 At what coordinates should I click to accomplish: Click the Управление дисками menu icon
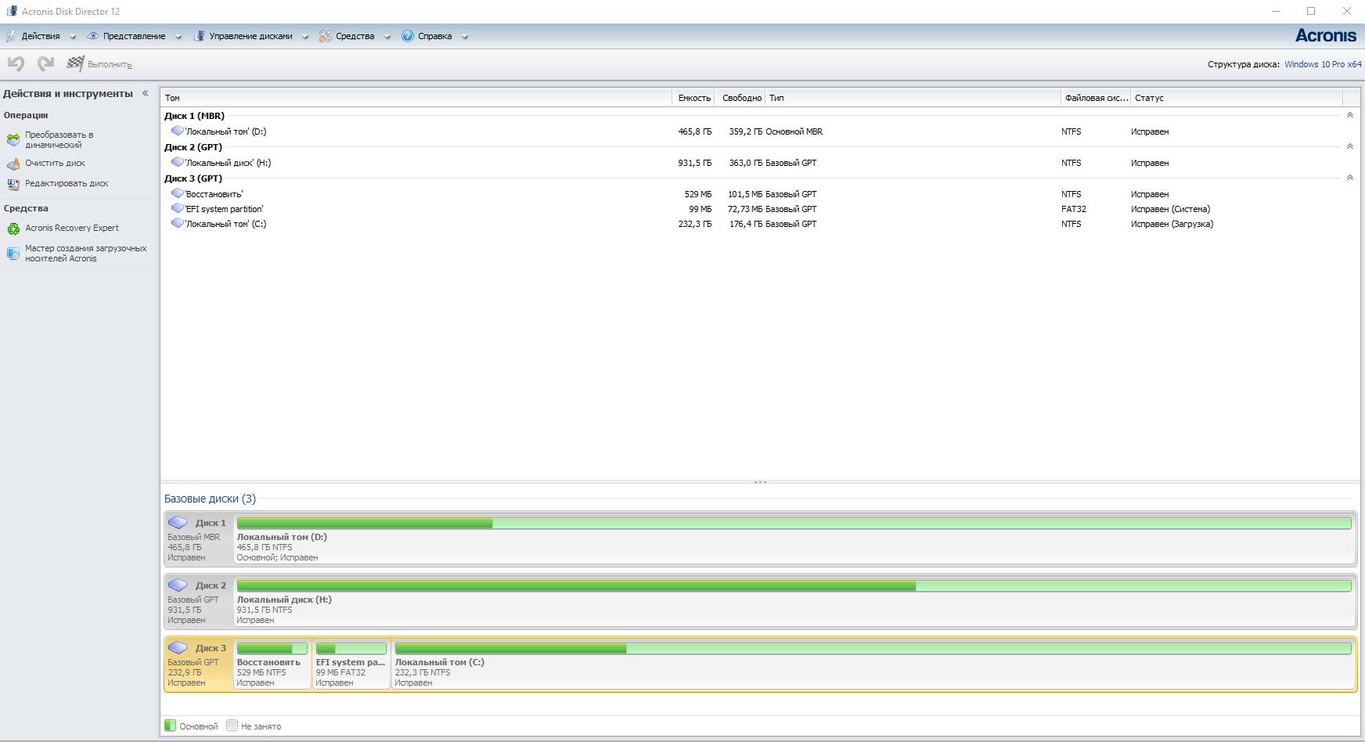coord(199,36)
